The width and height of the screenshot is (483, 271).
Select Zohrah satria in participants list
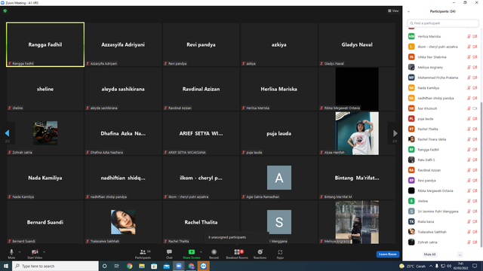coord(443,242)
